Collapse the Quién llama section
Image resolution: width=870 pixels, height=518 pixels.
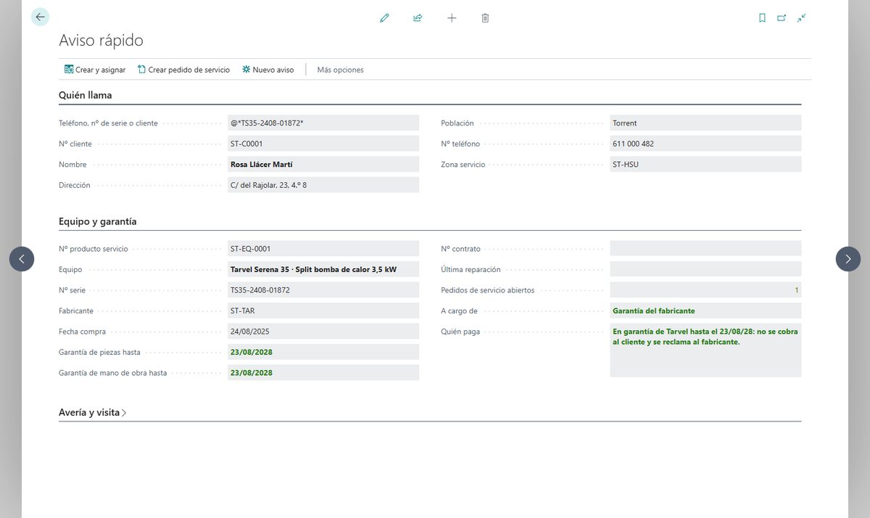pos(86,95)
